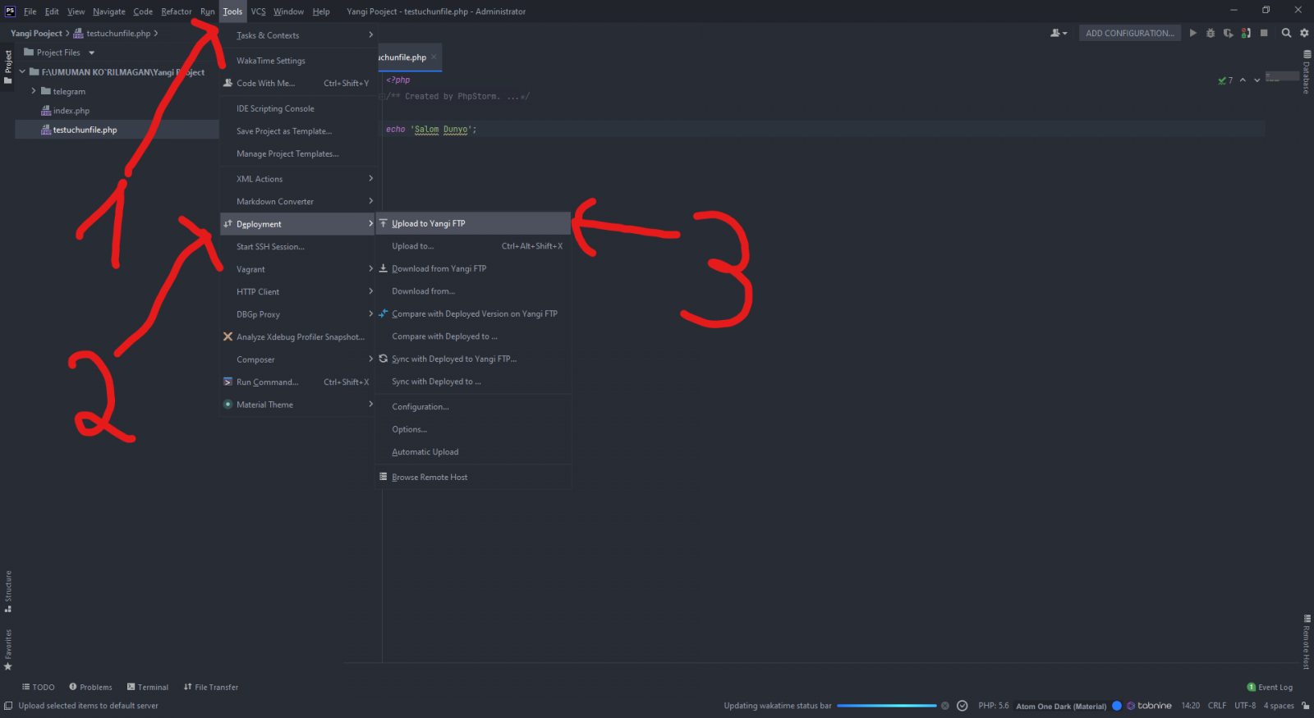This screenshot has width=1314, height=718.
Task: Go to previous highlighted error arrow
Action: tap(1243, 80)
